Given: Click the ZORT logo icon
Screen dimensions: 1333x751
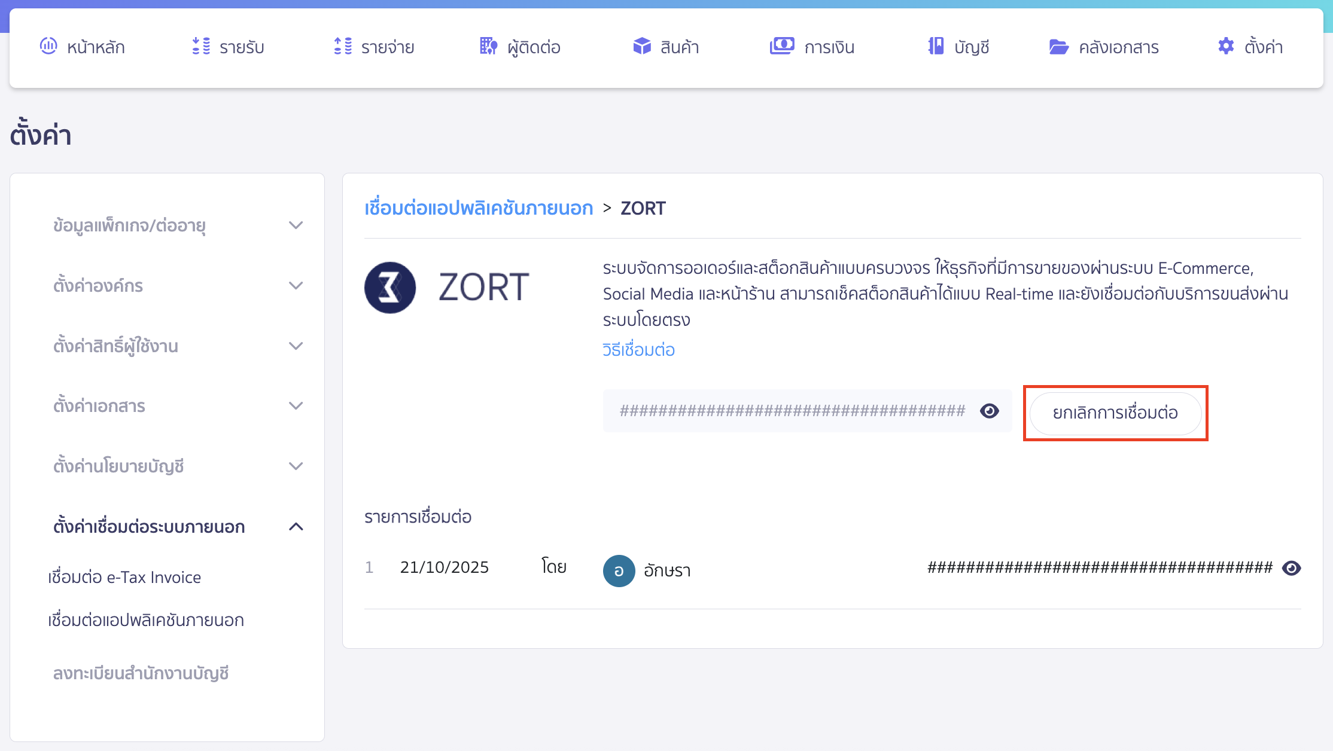Looking at the screenshot, I should [391, 287].
